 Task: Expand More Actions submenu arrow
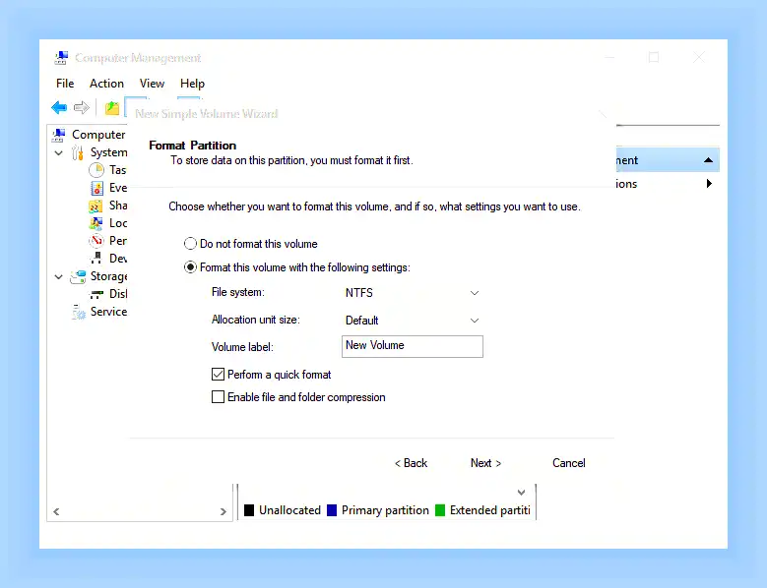709,184
